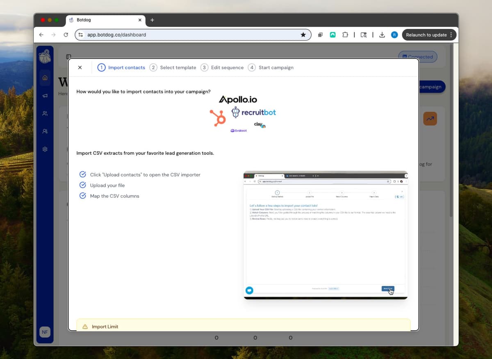Select the Botdog browser tab
The height and width of the screenshot is (359, 492).
105,20
